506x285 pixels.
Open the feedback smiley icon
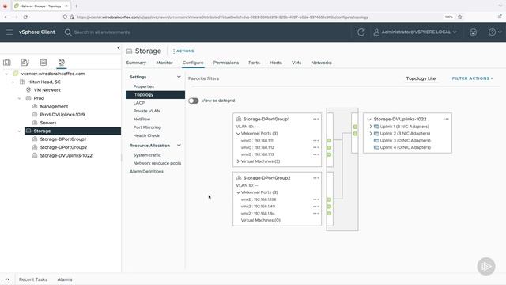473,32
